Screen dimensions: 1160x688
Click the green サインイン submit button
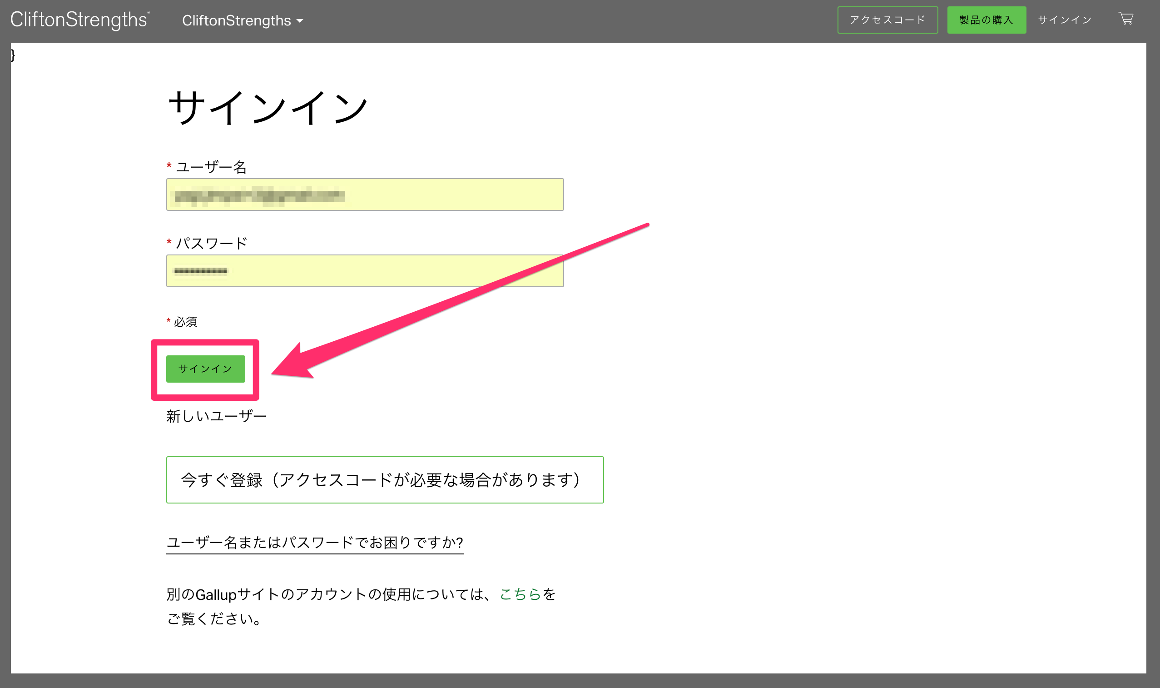tap(206, 369)
